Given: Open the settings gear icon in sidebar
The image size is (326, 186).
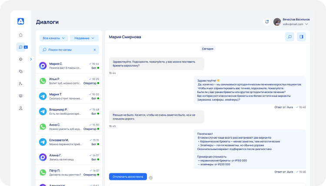Looking at the screenshot, I should (20, 59).
